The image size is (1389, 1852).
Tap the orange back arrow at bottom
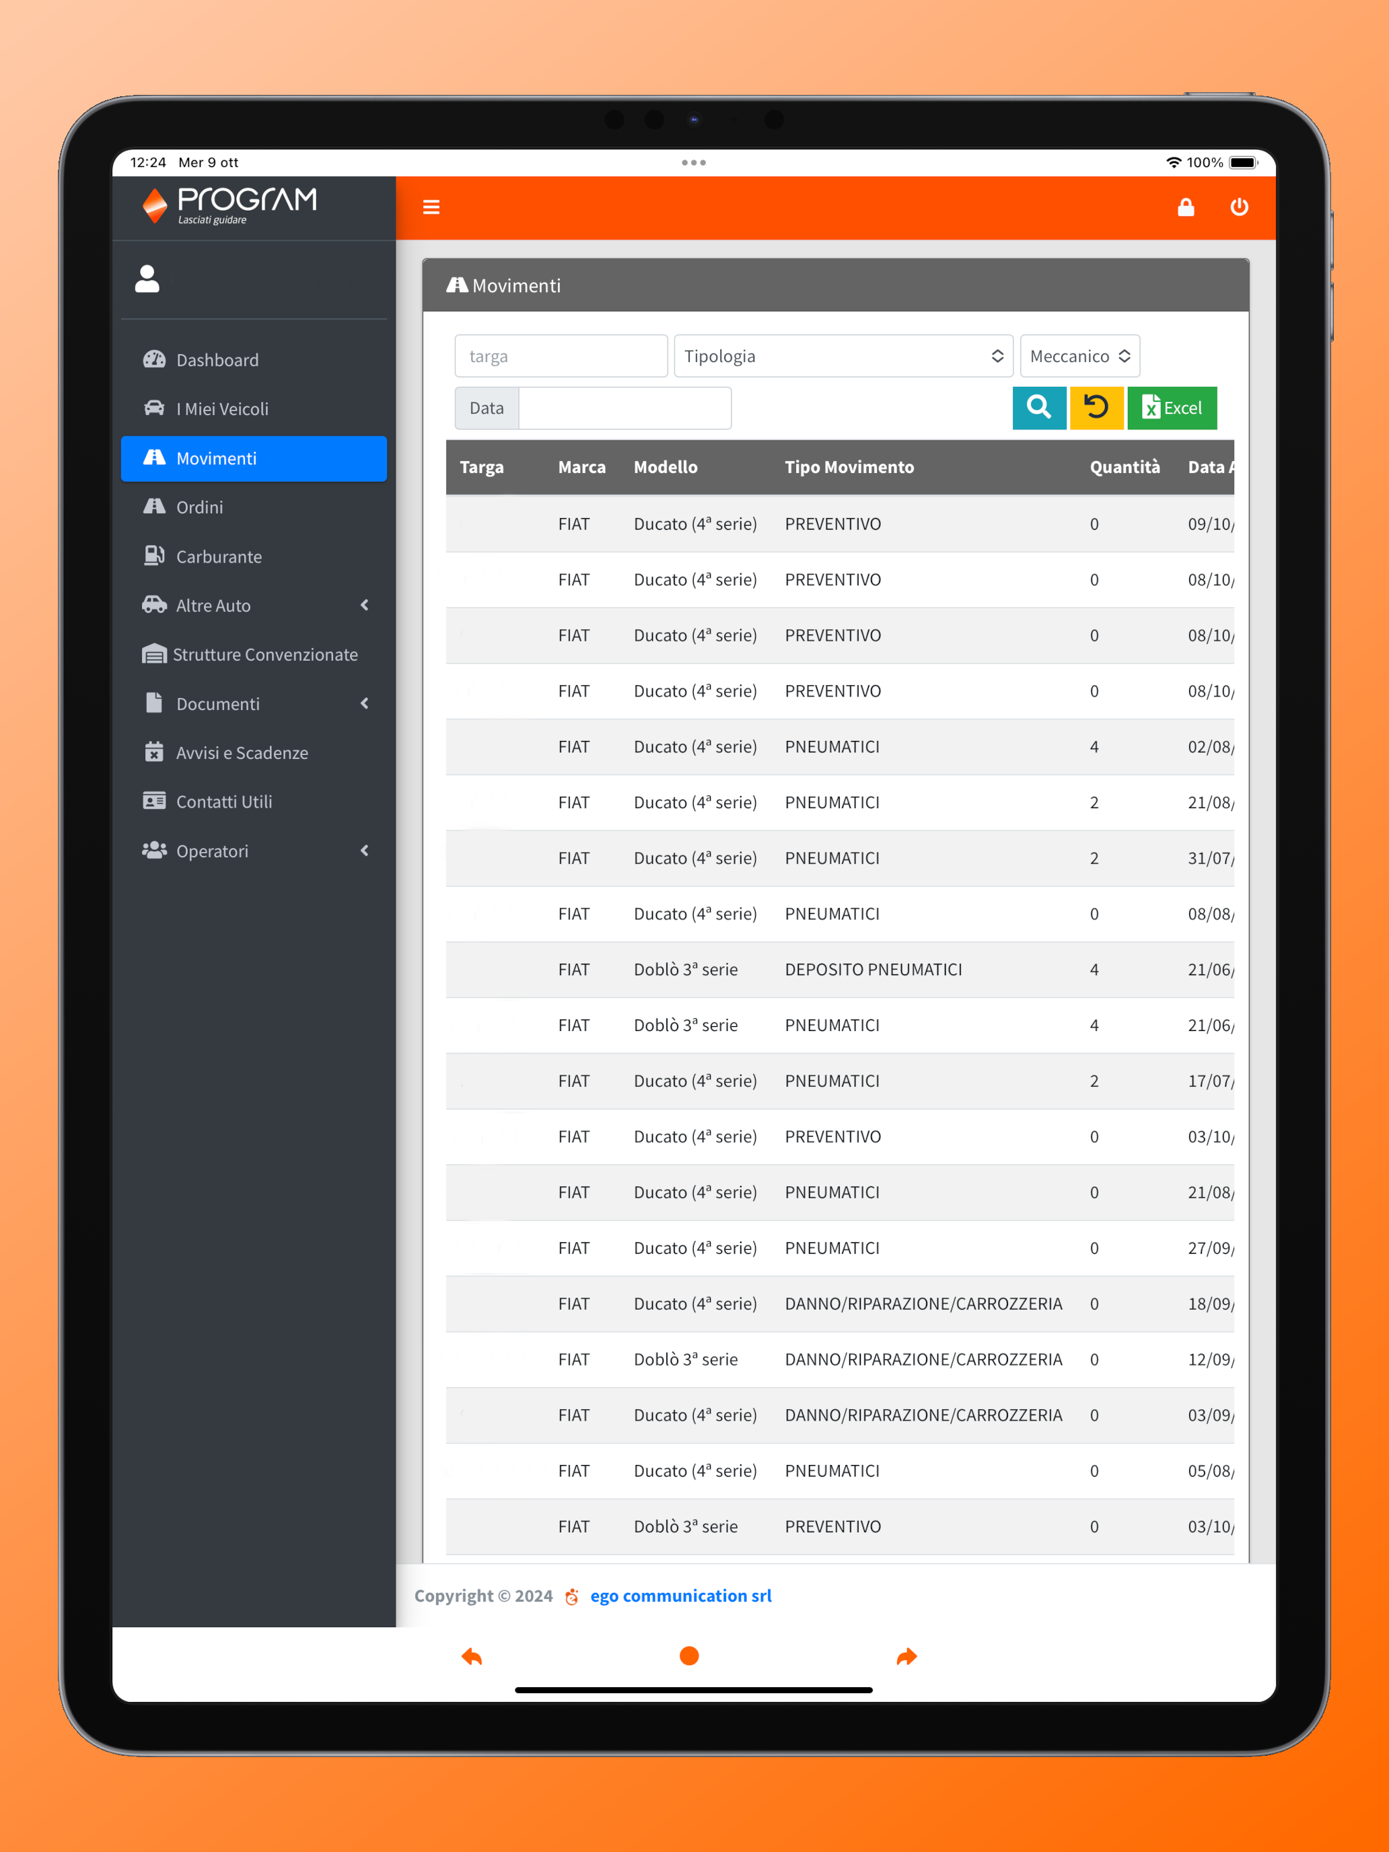coord(472,1656)
